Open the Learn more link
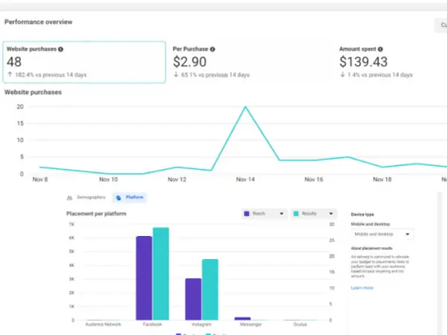Image resolution: width=447 pixels, height=335 pixels. (x=362, y=287)
